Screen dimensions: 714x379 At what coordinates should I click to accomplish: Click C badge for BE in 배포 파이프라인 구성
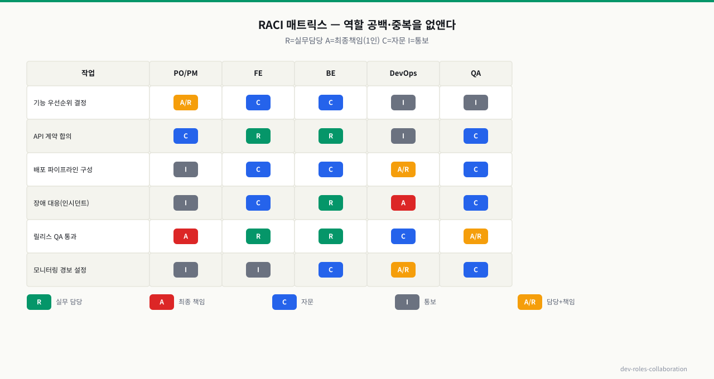click(331, 169)
